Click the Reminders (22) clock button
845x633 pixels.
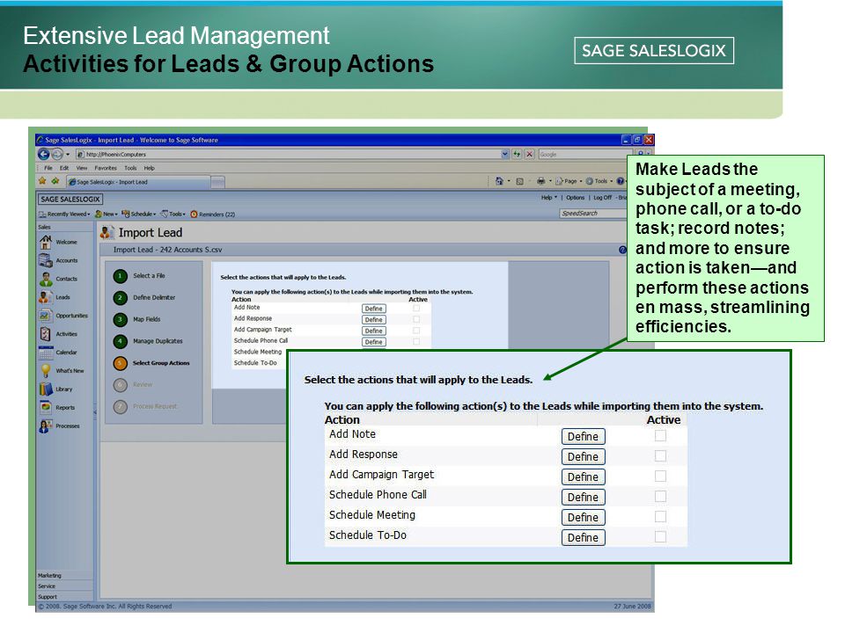tap(213, 215)
